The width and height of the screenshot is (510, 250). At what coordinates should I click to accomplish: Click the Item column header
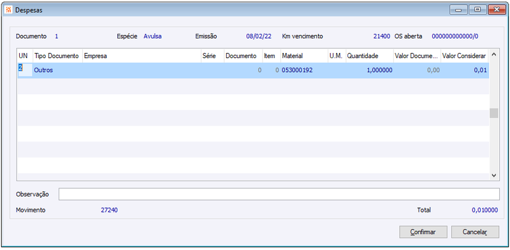click(272, 56)
